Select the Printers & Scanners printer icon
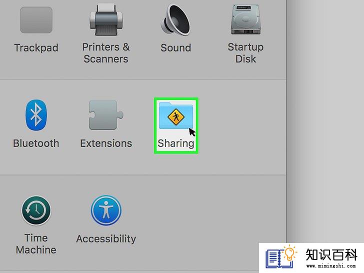The width and height of the screenshot is (364, 273). [106, 20]
